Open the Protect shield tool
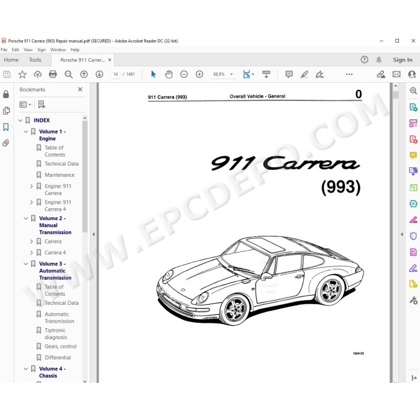Viewport: 420px width, 420px height. click(x=413, y=236)
